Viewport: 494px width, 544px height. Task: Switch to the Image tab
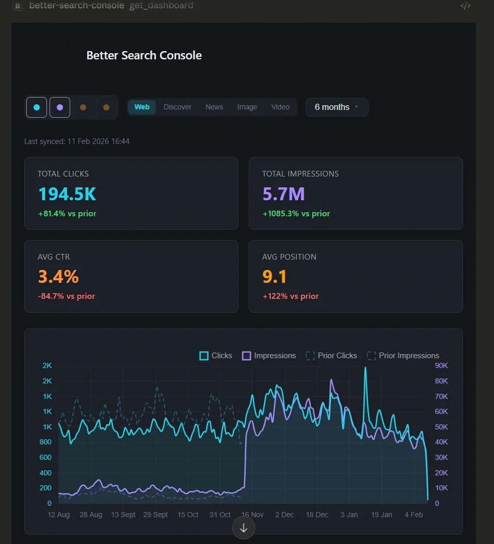coord(247,107)
